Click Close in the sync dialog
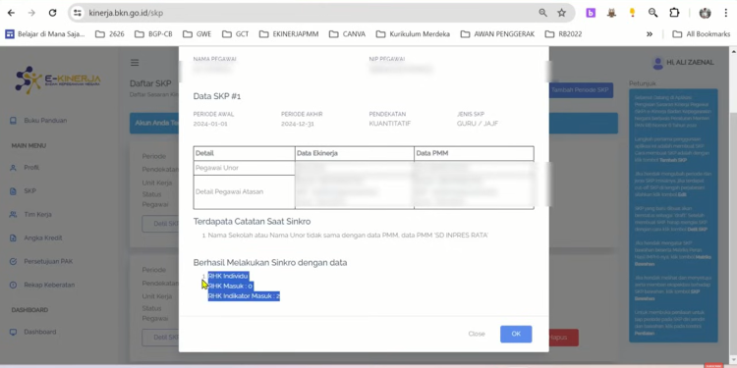The width and height of the screenshot is (737, 368). click(x=477, y=334)
